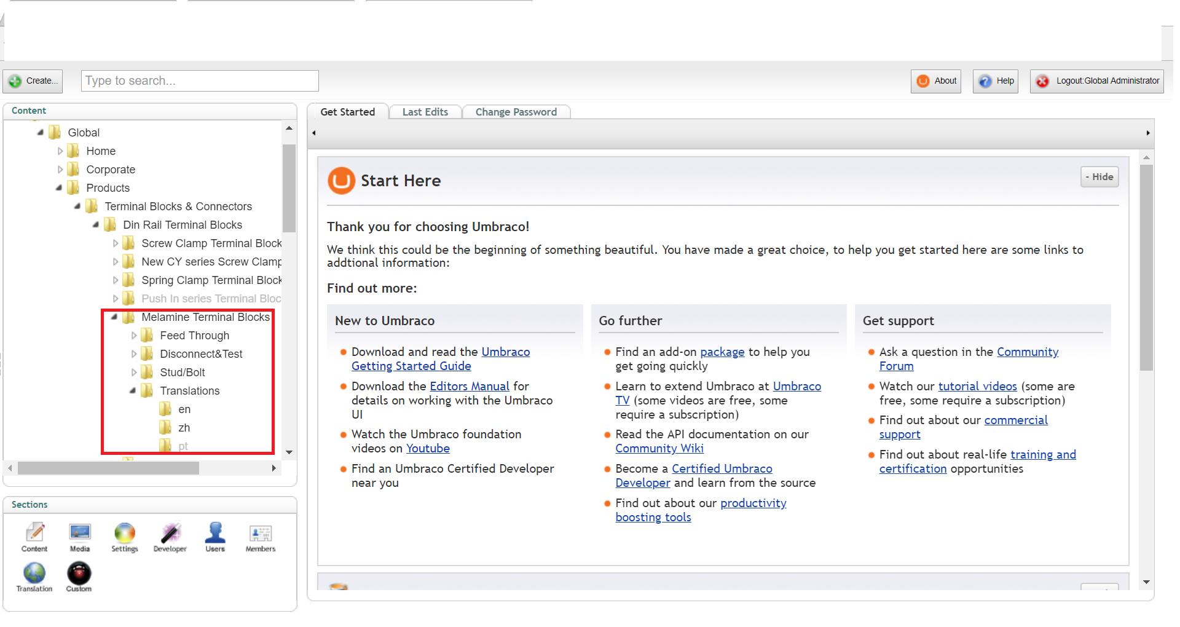Expand the Disconnect&Test node
Image resolution: width=1180 pixels, height=627 pixels.
tap(133, 353)
